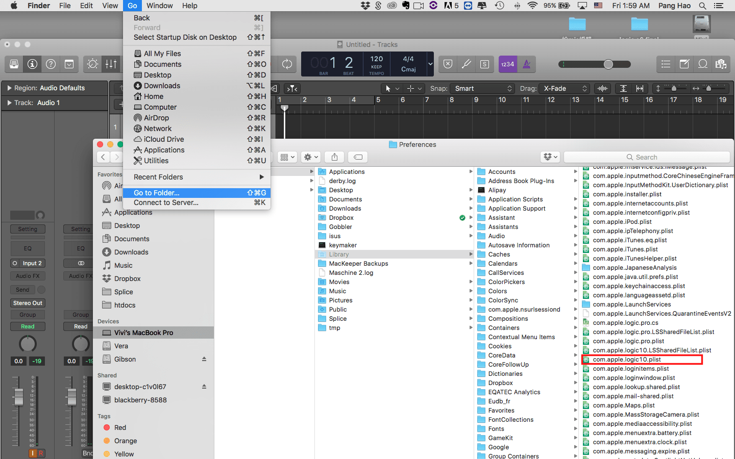This screenshot has width=735, height=459.
Task: Click the 4/4 time signature display
Action: [x=408, y=59]
